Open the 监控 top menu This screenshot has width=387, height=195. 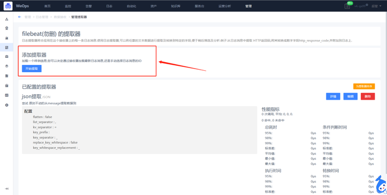coord(68,6)
